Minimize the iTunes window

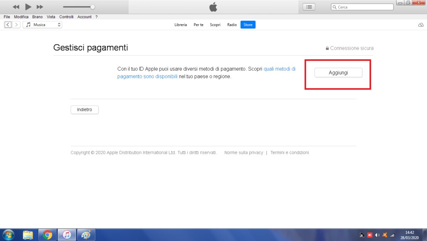(401, 2)
